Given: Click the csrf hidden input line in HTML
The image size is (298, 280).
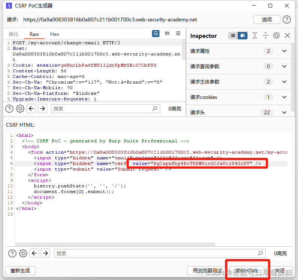Looking at the screenshot, I should (147, 163).
